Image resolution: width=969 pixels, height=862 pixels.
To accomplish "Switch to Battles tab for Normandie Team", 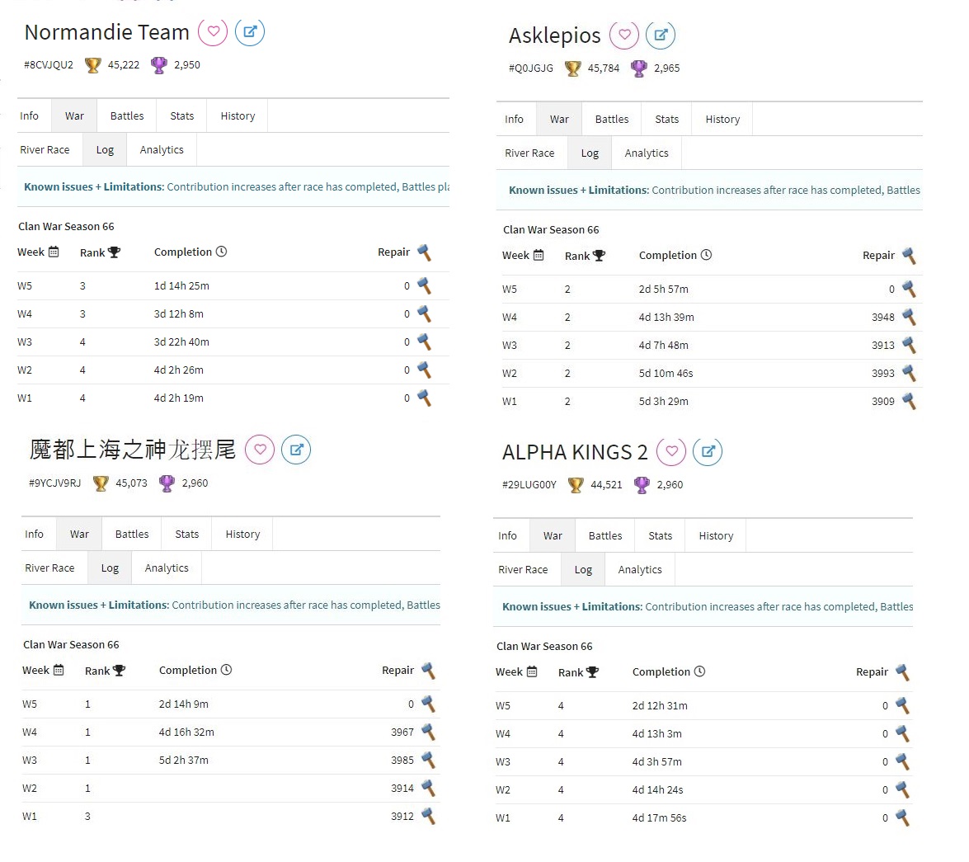I will 127,116.
